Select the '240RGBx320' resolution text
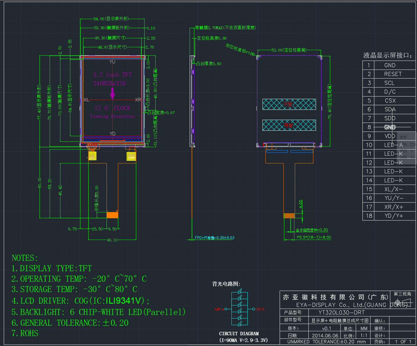The image size is (417, 346). coord(109,83)
